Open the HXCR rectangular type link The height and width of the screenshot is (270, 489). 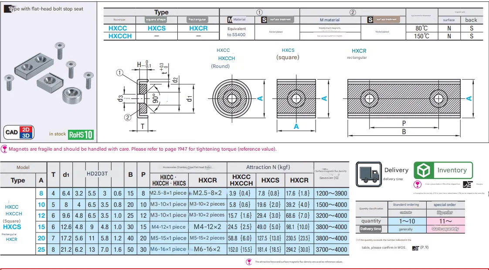click(x=198, y=28)
